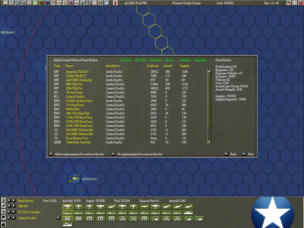Click the red plane on green icon
This screenshot has width=304, height=228.
(41, 3)
